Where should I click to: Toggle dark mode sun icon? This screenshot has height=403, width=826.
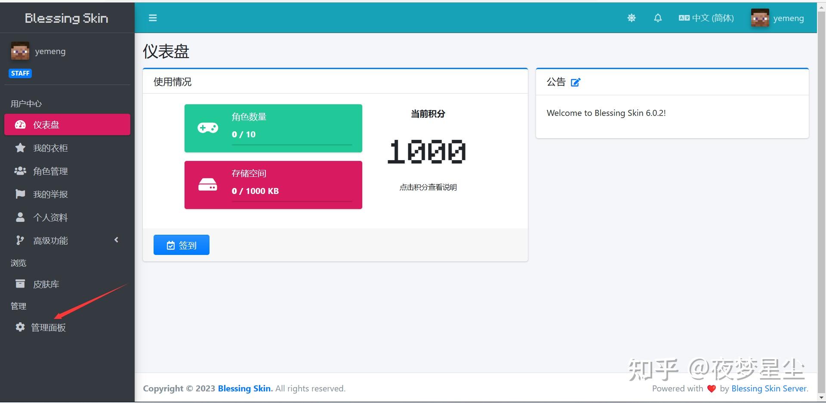[x=632, y=18]
